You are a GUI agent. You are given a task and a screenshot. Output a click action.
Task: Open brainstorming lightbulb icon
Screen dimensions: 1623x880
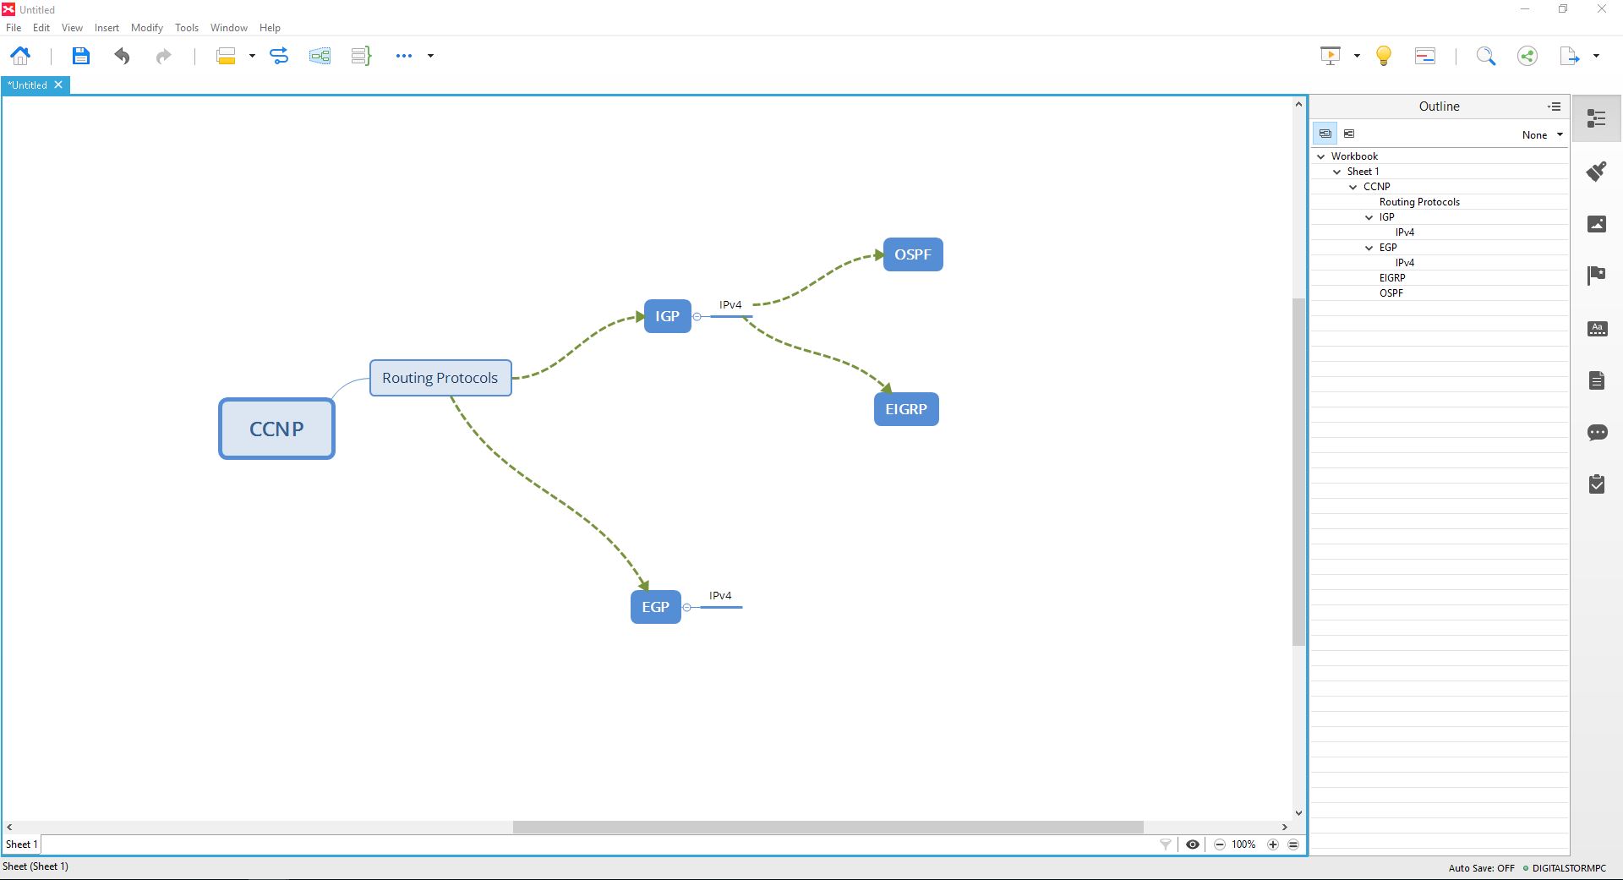(x=1384, y=56)
